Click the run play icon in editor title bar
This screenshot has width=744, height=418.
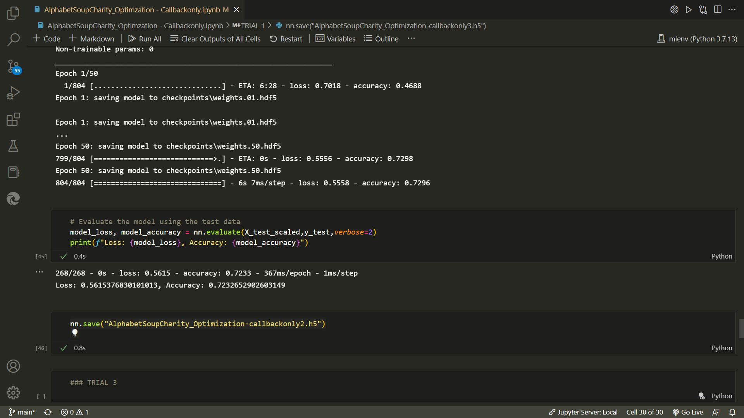(x=689, y=10)
